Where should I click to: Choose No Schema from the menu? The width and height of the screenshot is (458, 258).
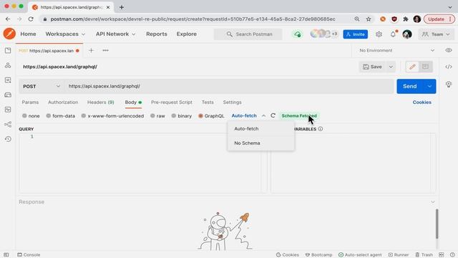(x=260, y=143)
